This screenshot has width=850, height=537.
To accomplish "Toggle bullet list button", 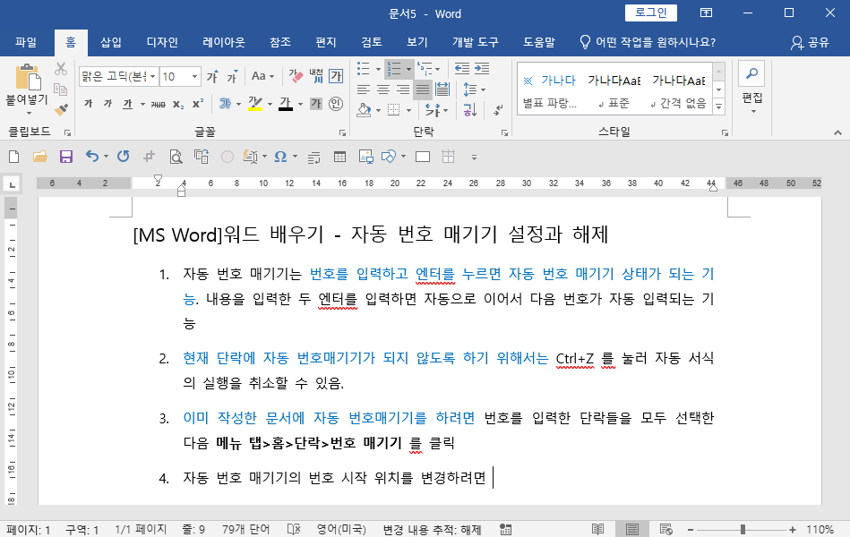I will coord(364,69).
